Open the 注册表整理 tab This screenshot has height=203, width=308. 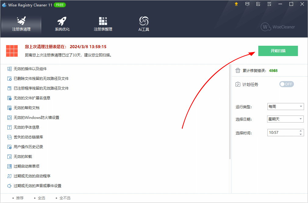click(103, 24)
